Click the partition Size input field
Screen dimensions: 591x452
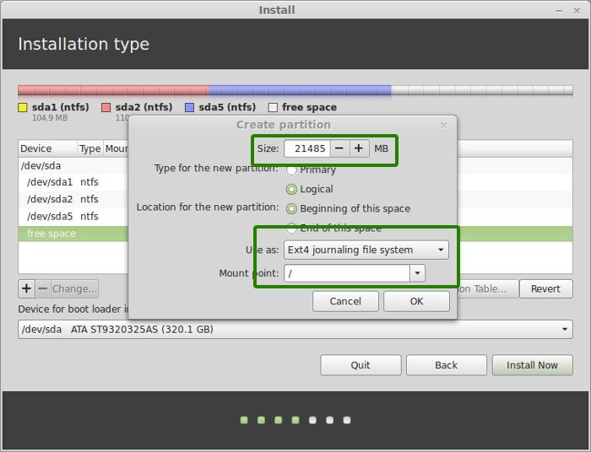point(306,148)
